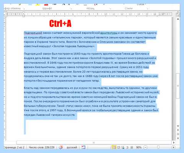Click the 'Страница: 2 из 2' page indicator

(x=14, y=147)
